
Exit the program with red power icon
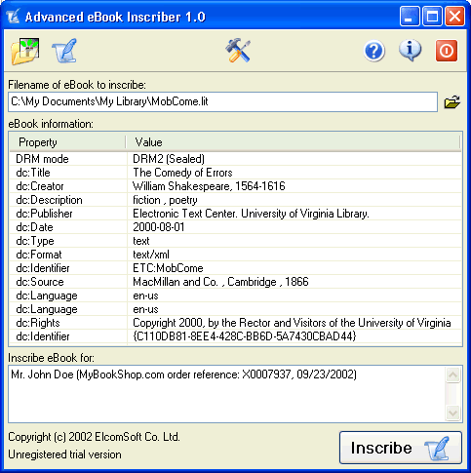pos(447,51)
